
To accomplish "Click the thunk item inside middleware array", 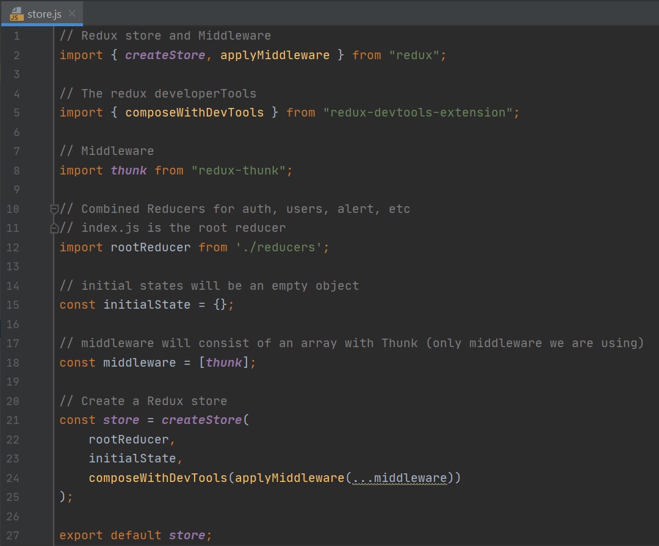I will click(224, 362).
